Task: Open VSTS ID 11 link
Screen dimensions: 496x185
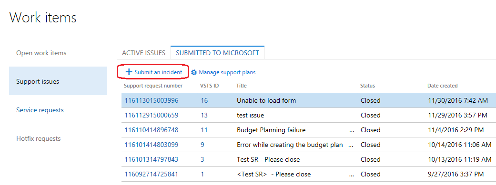Action: tap(204, 130)
